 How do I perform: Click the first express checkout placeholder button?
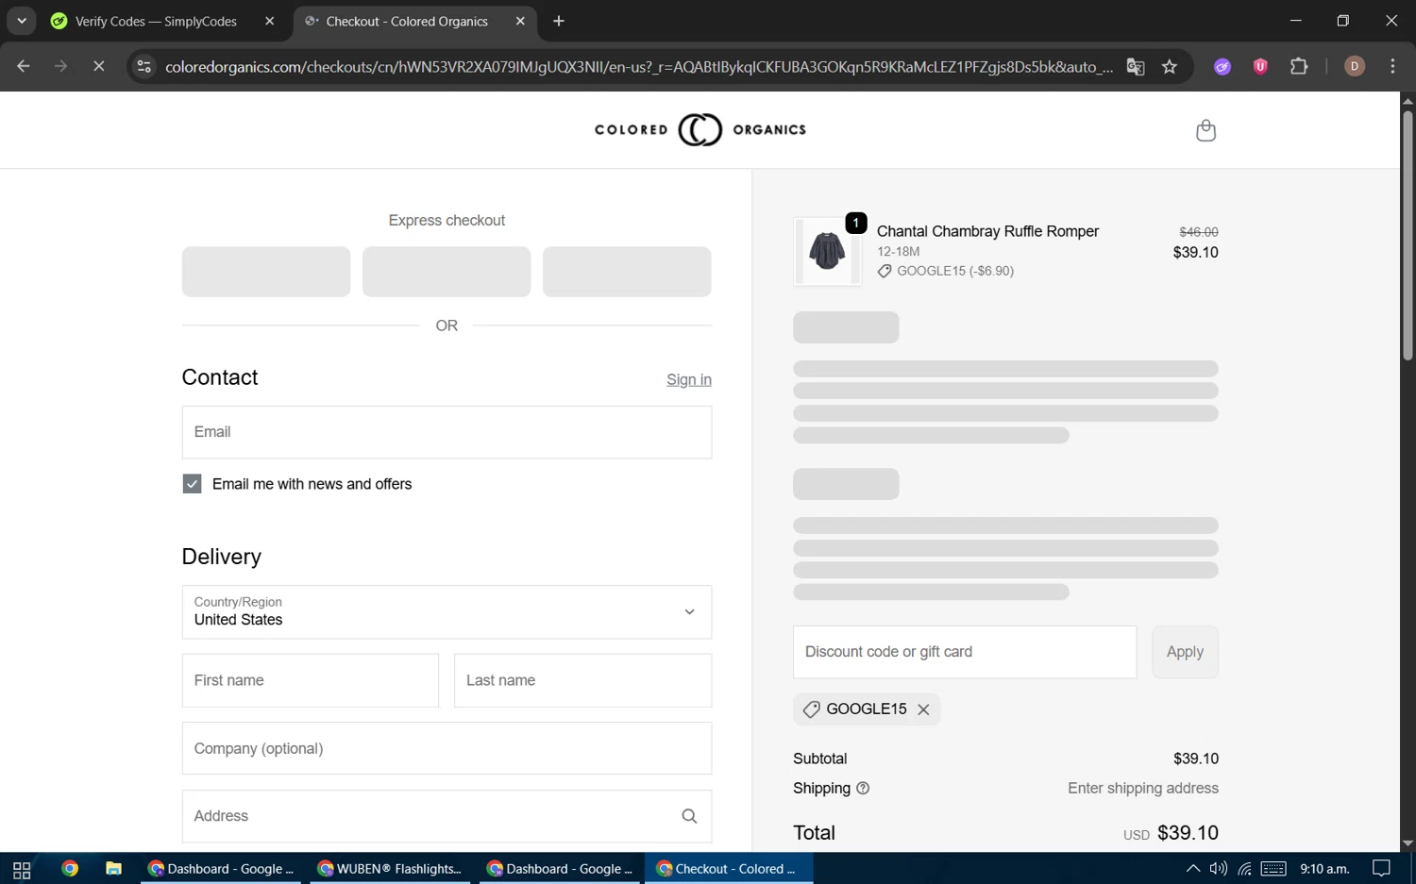(266, 272)
